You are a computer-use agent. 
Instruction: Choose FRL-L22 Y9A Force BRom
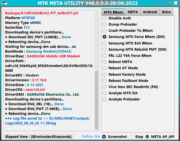click(127, 56)
